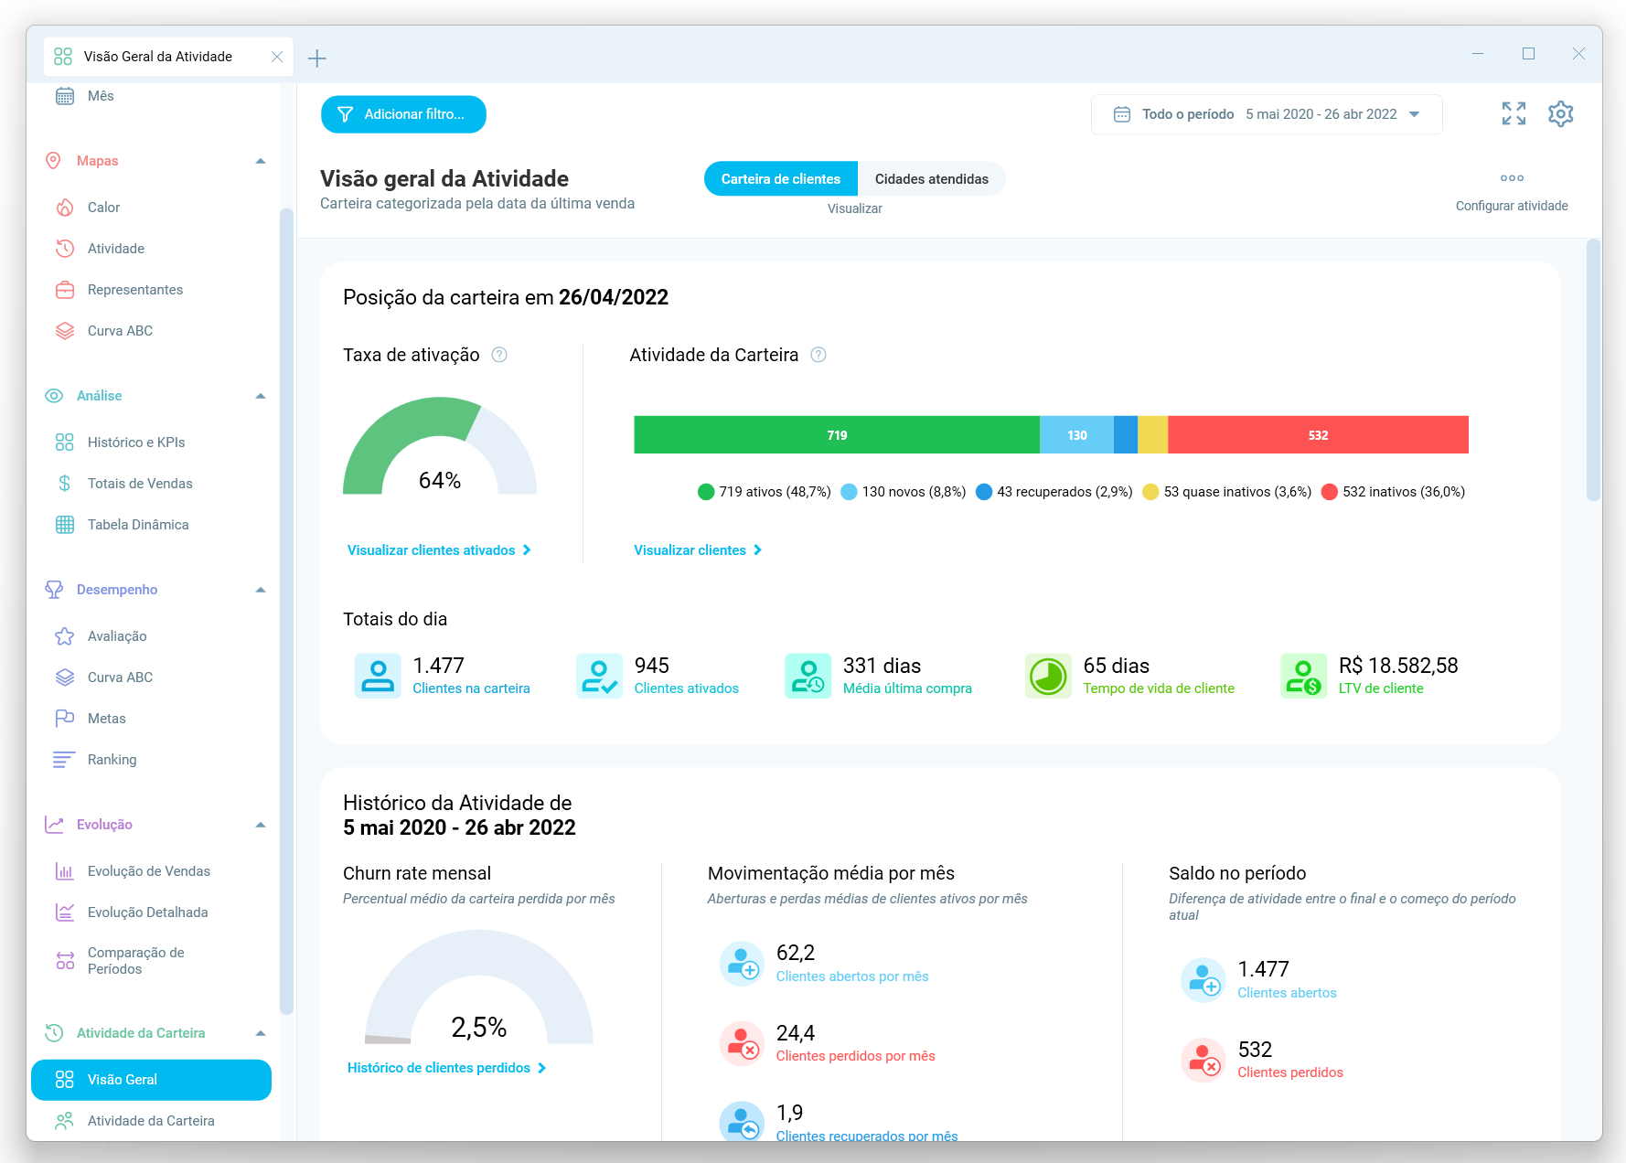Open the settings gear icon
Viewport: 1626px width, 1163px height.
coord(1561,112)
